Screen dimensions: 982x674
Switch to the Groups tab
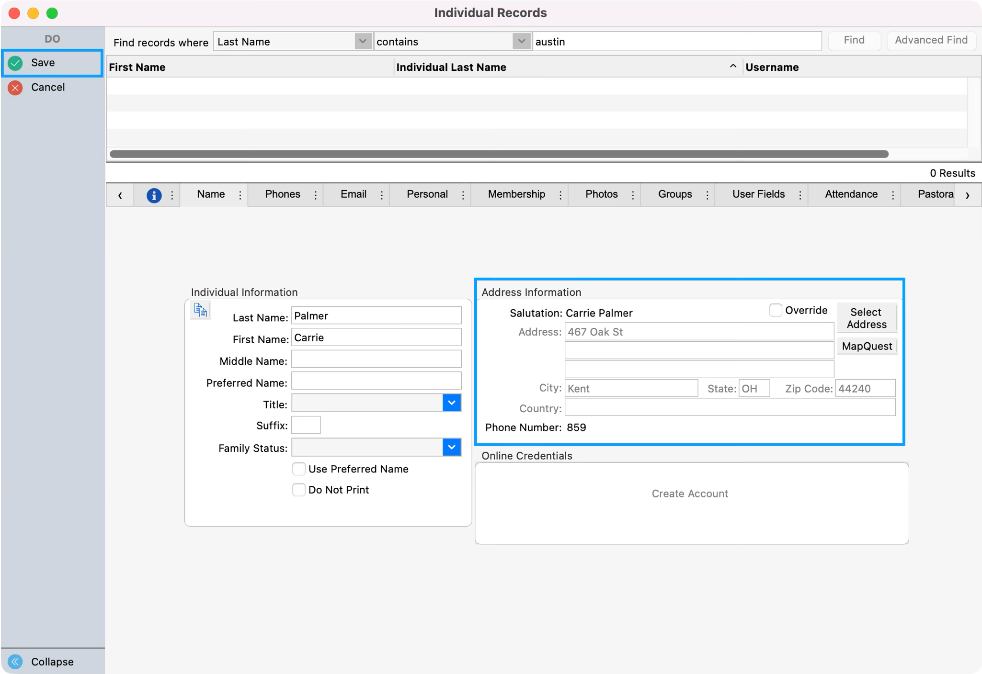pyautogui.click(x=675, y=194)
